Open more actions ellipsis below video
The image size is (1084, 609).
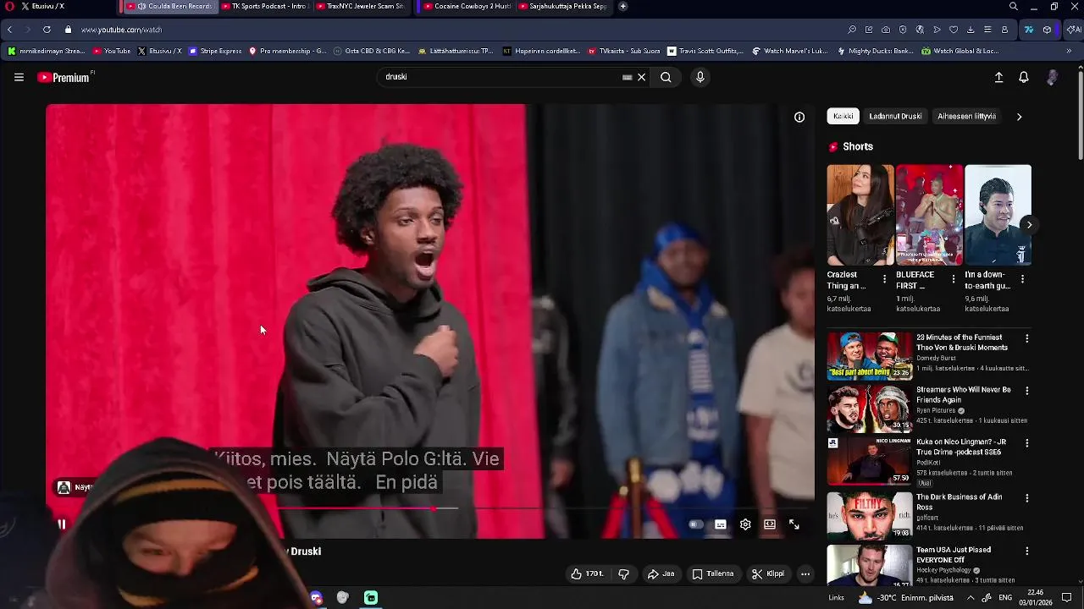(805, 573)
